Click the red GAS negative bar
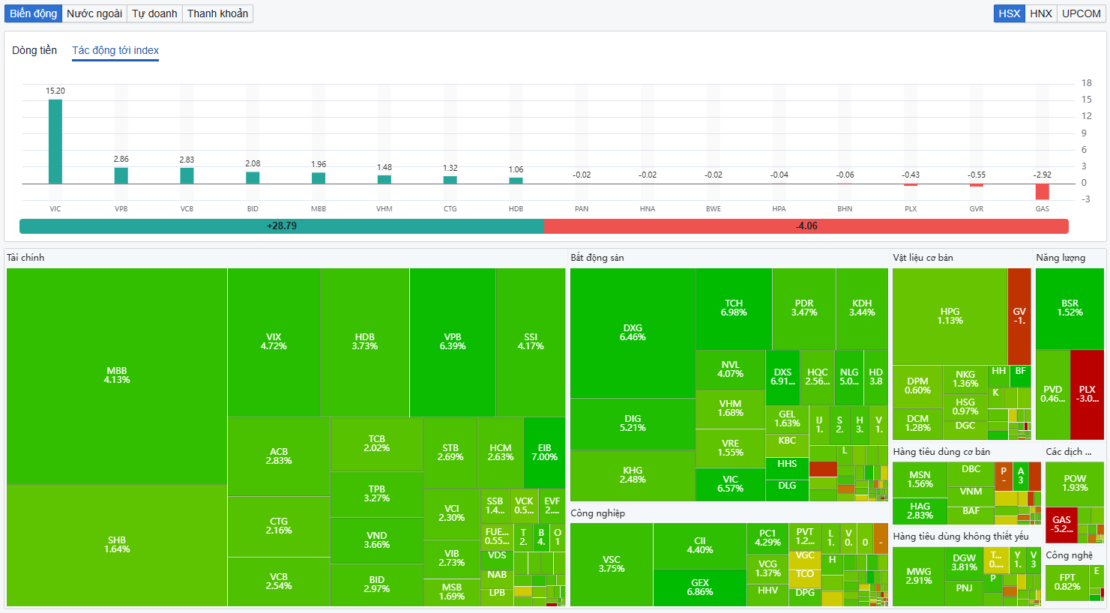 pos(1043,192)
